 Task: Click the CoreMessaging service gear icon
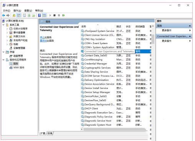pos(83,59)
